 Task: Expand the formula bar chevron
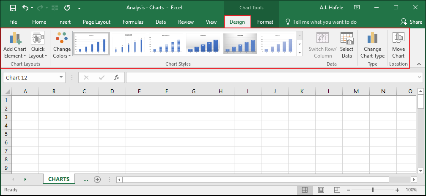click(420, 77)
